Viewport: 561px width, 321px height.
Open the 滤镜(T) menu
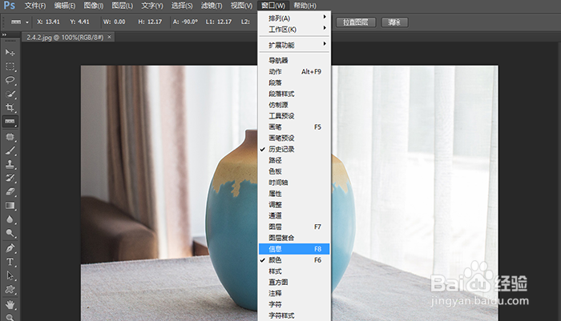[x=212, y=6]
